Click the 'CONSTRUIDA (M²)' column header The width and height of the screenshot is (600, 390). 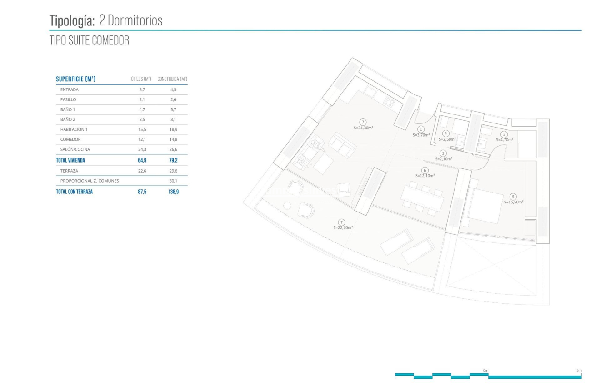pyautogui.click(x=172, y=79)
